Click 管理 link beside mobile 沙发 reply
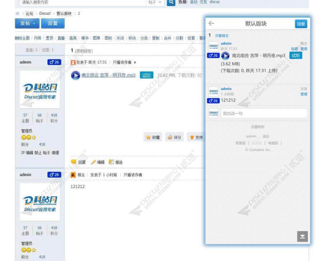 coord(304,94)
